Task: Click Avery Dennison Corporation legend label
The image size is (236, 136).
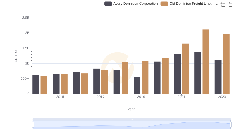Action: 135,4
